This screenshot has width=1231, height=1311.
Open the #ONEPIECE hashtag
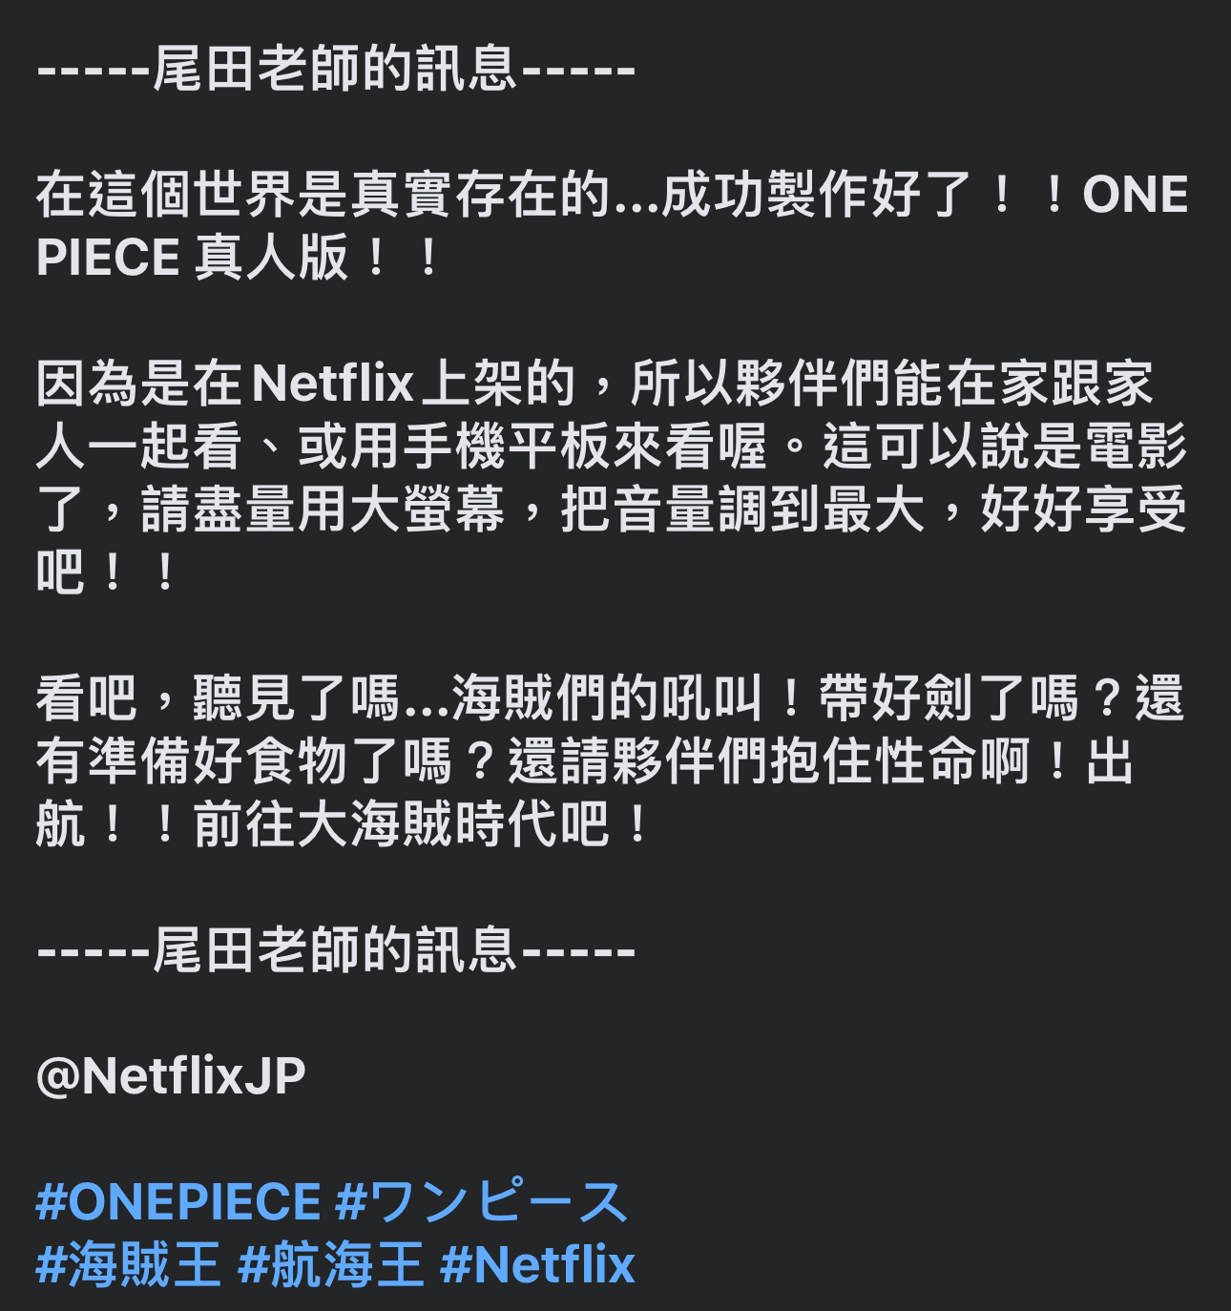(x=177, y=1201)
